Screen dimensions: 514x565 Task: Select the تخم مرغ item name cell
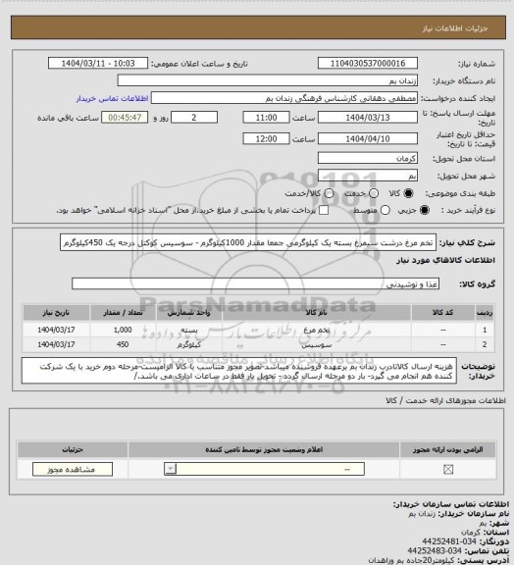tap(316, 330)
